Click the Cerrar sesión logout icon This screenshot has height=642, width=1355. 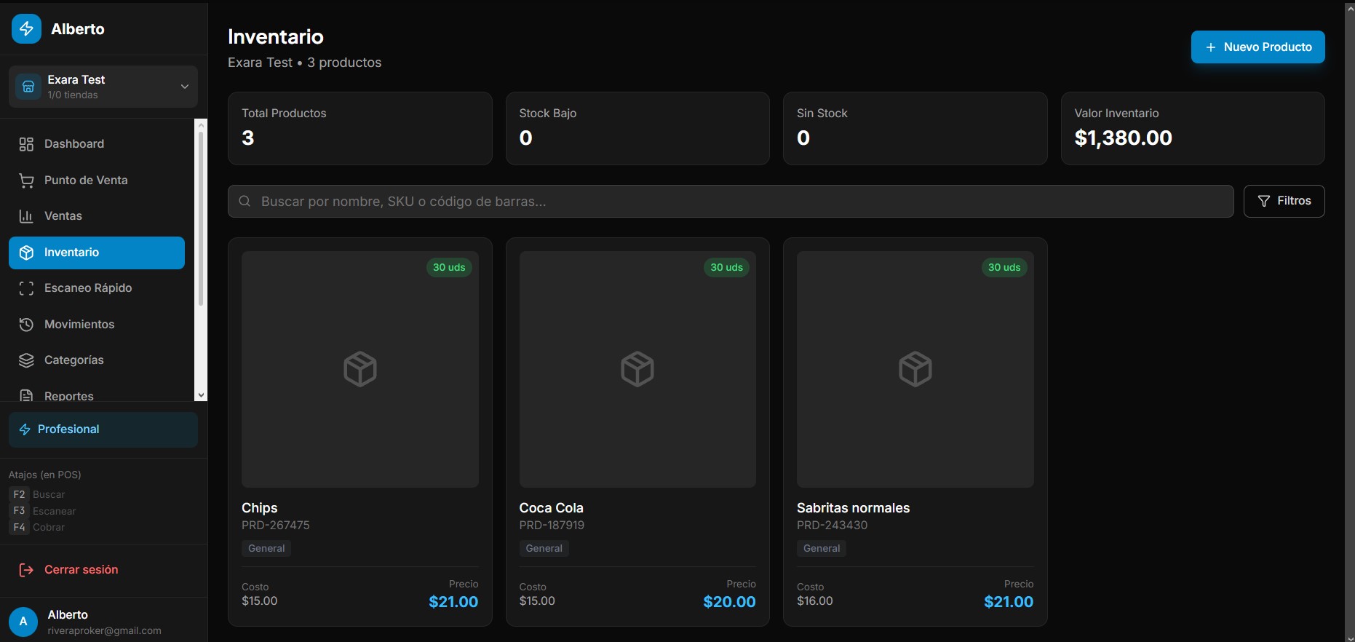[26, 570]
